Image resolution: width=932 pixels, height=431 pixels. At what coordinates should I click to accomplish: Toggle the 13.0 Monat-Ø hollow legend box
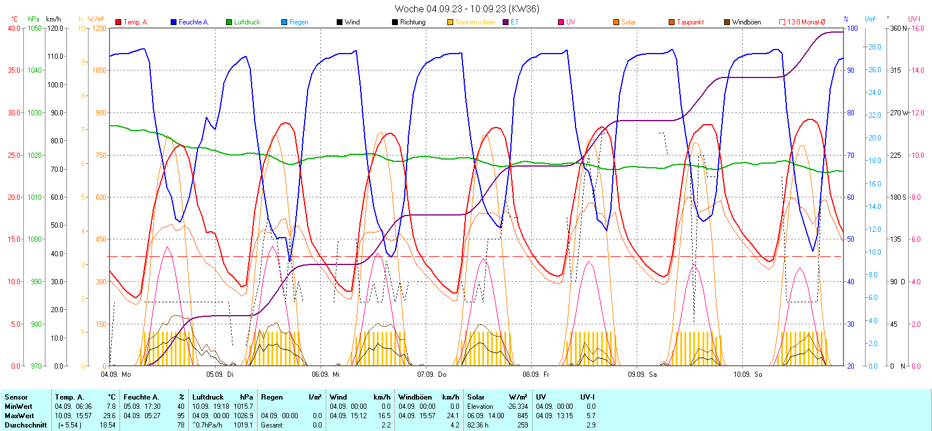(x=782, y=22)
